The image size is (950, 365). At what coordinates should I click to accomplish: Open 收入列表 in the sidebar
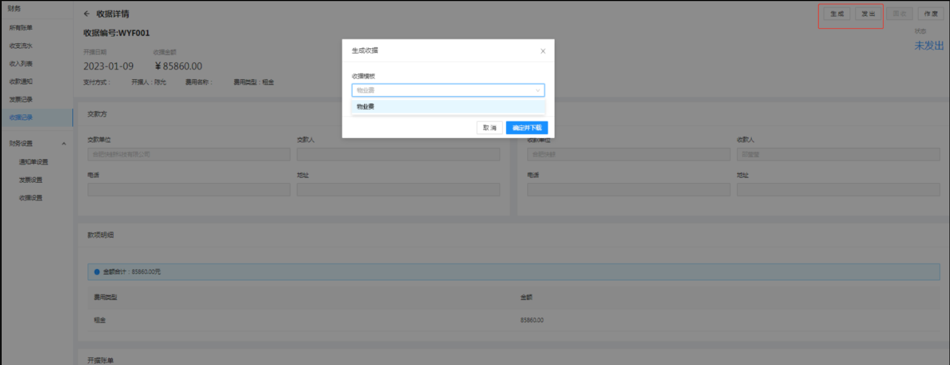(21, 64)
